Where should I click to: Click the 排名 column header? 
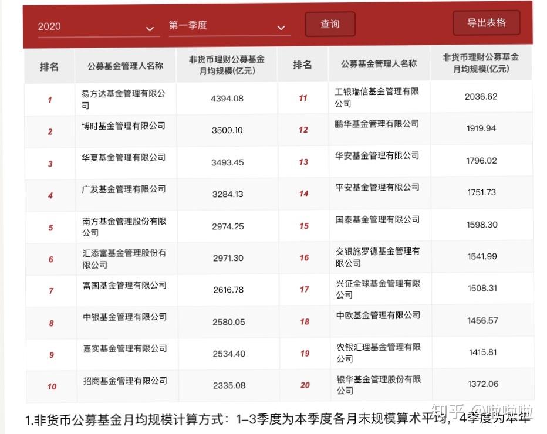(50, 66)
